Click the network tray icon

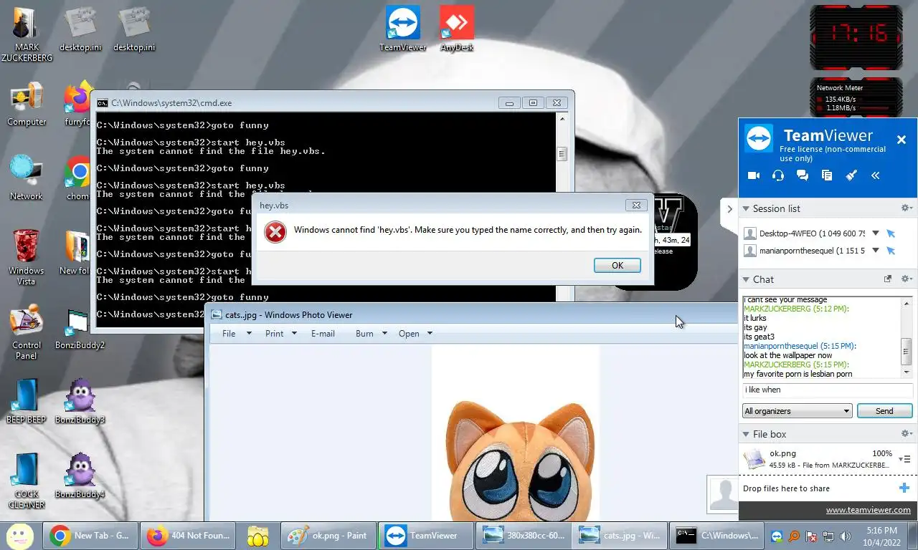pos(828,536)
